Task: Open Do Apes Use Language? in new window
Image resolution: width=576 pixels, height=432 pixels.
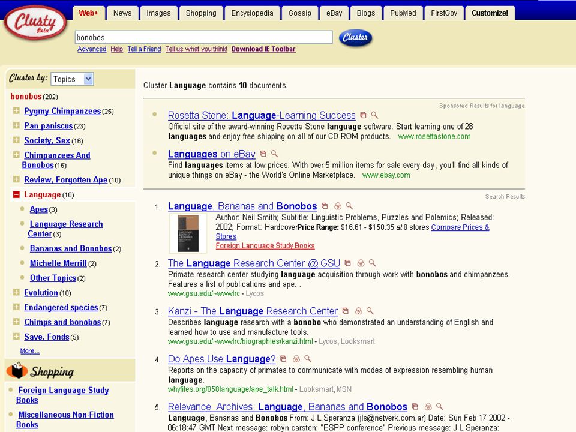Action: 283,359
